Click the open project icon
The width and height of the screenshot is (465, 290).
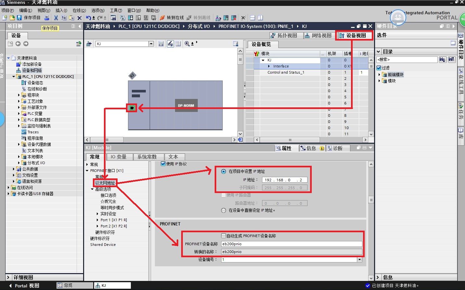pyautogui.click(x=12, y=18)
